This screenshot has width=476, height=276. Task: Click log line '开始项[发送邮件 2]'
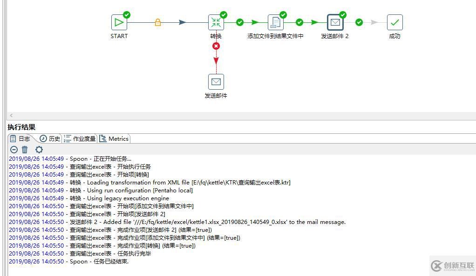[x=87, y=214]
